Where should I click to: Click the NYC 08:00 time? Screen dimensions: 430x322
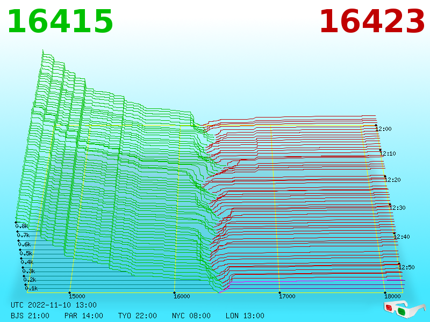point(191,316)
